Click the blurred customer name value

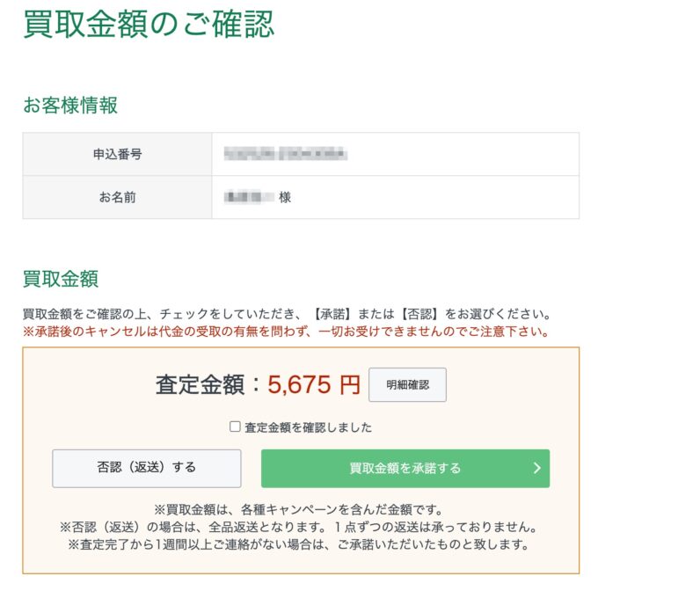point(249,197)
